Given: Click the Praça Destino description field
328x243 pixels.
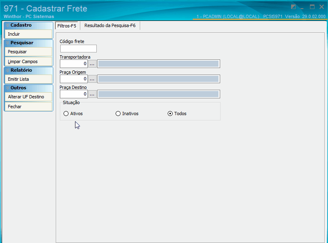Looking at the screenshot, I should 159,94.
